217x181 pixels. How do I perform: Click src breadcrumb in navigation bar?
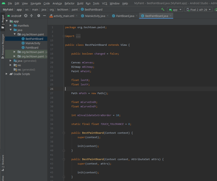pos(27,10)
